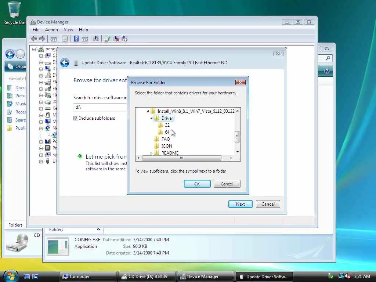
Task: Close the Browse For Folder dialog
Action: [240, 83]
